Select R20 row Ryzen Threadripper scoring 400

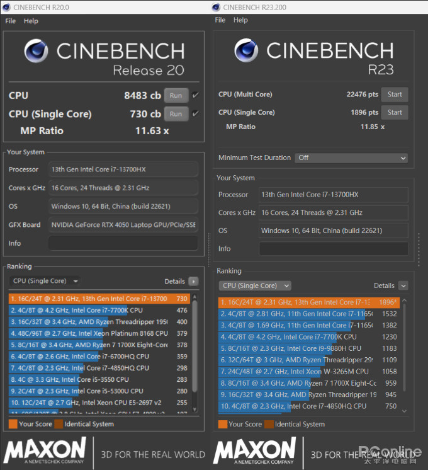coord(99,322)
